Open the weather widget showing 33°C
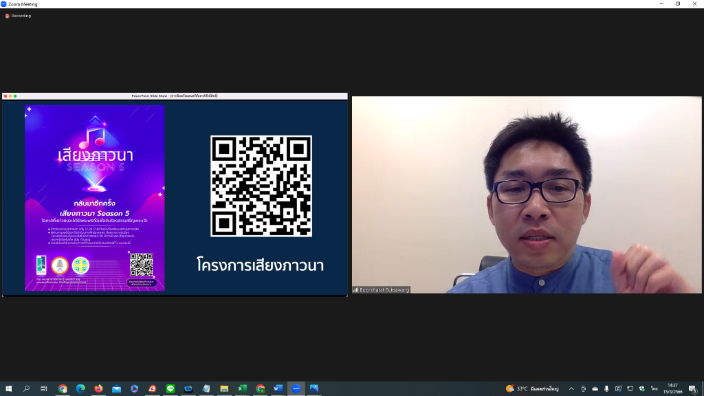The image size is (704, 396). 532,389
